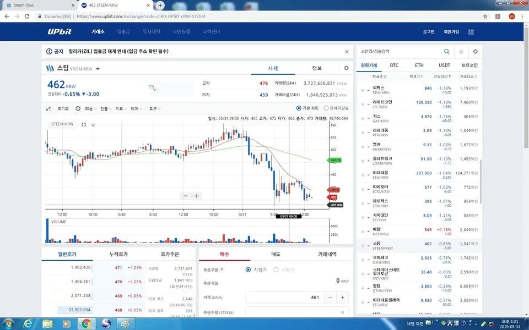Click the 초기화 chart reset button
Screen dimensions: 529x330
[x=63, y=108]
